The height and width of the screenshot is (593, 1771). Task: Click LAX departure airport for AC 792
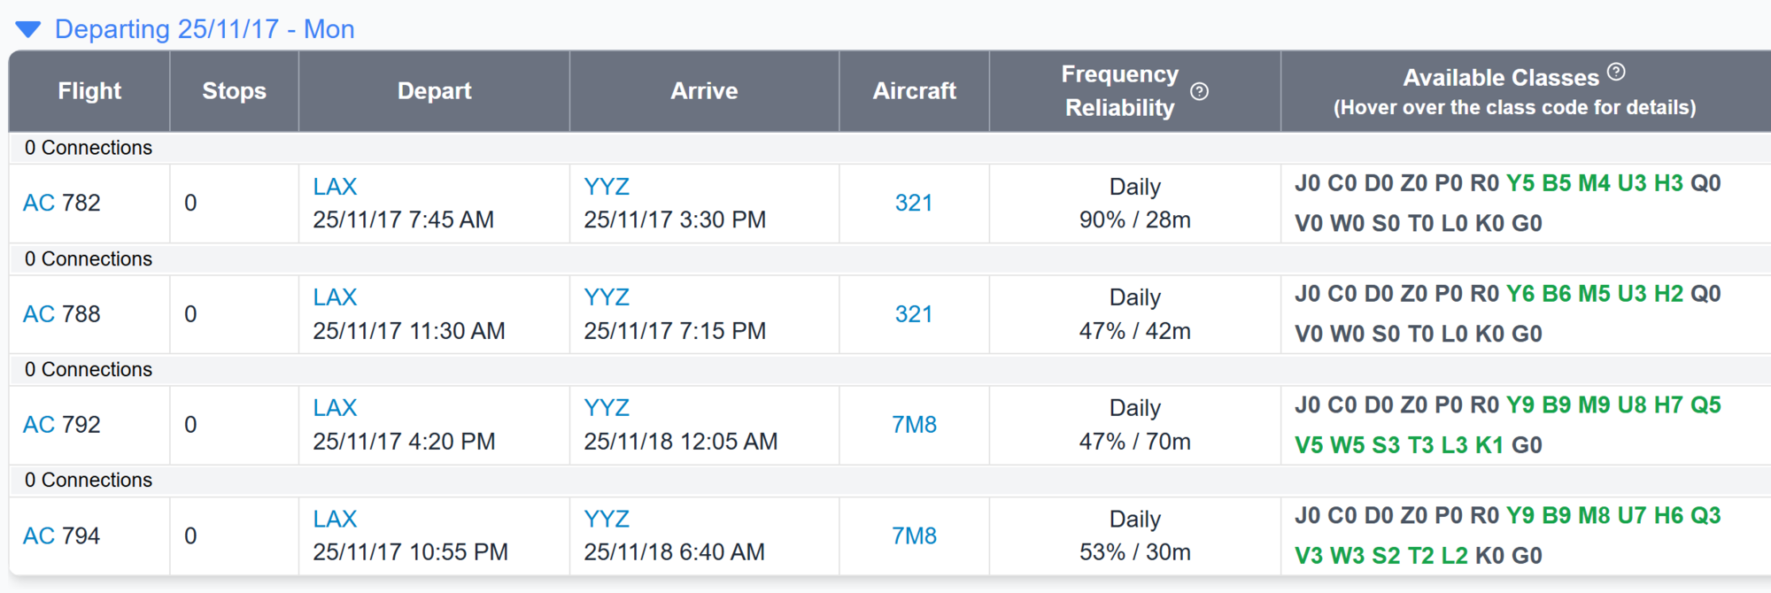[335, 408]
